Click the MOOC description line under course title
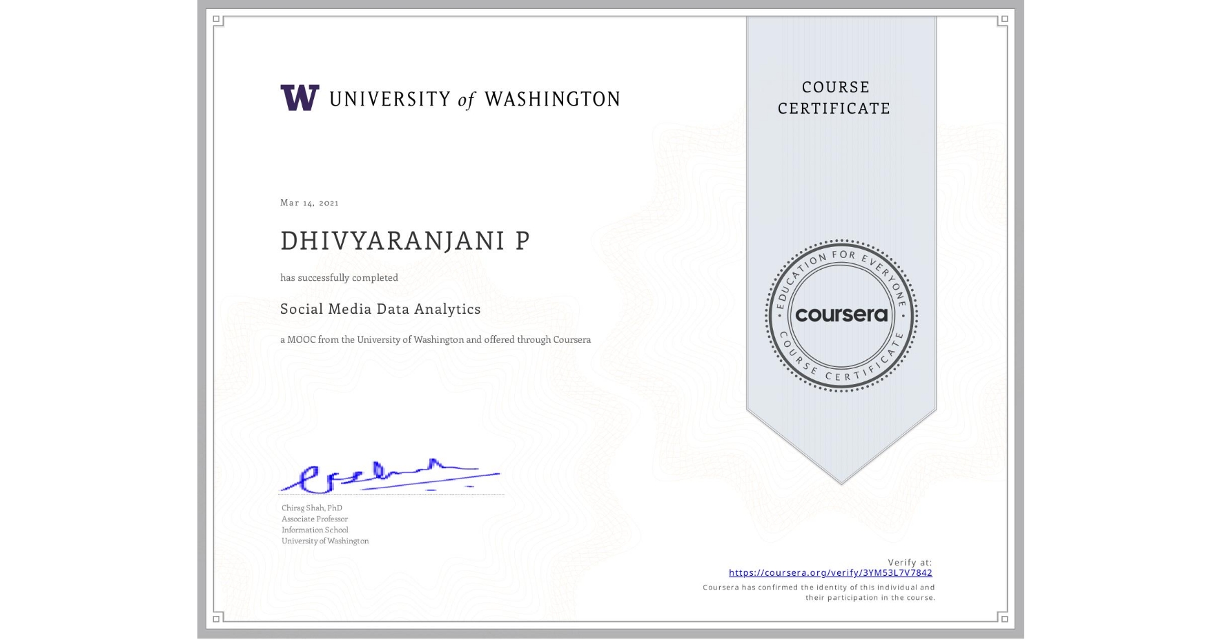The width and height of the screenshot is (1223, 640). [x=435, y=339]
